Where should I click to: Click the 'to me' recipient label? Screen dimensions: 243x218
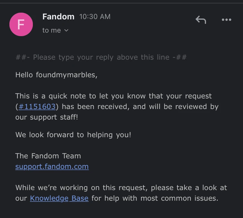click(x=51, y=30)
